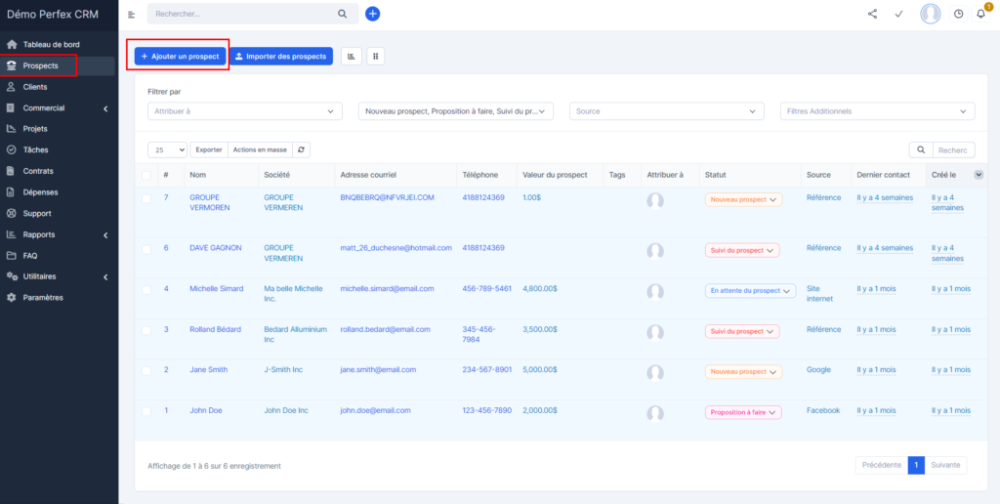The height and width of the screenshot is (504, 1000).
Task: Check the GROUPE VERMOREN row checkbox
Action: click(x=146, y=198)
